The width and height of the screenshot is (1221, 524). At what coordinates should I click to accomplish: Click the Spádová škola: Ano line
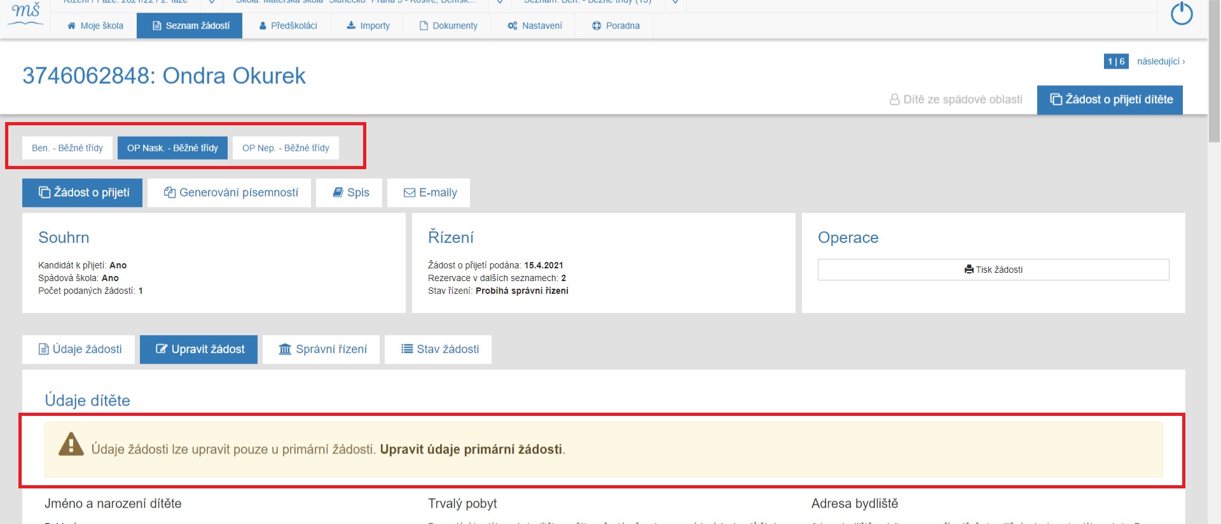[78, 278]
